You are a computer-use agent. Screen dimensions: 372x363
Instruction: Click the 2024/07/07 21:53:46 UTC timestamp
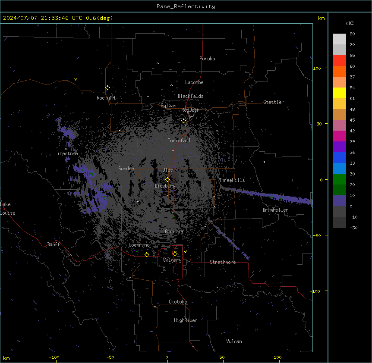(42, 18)
